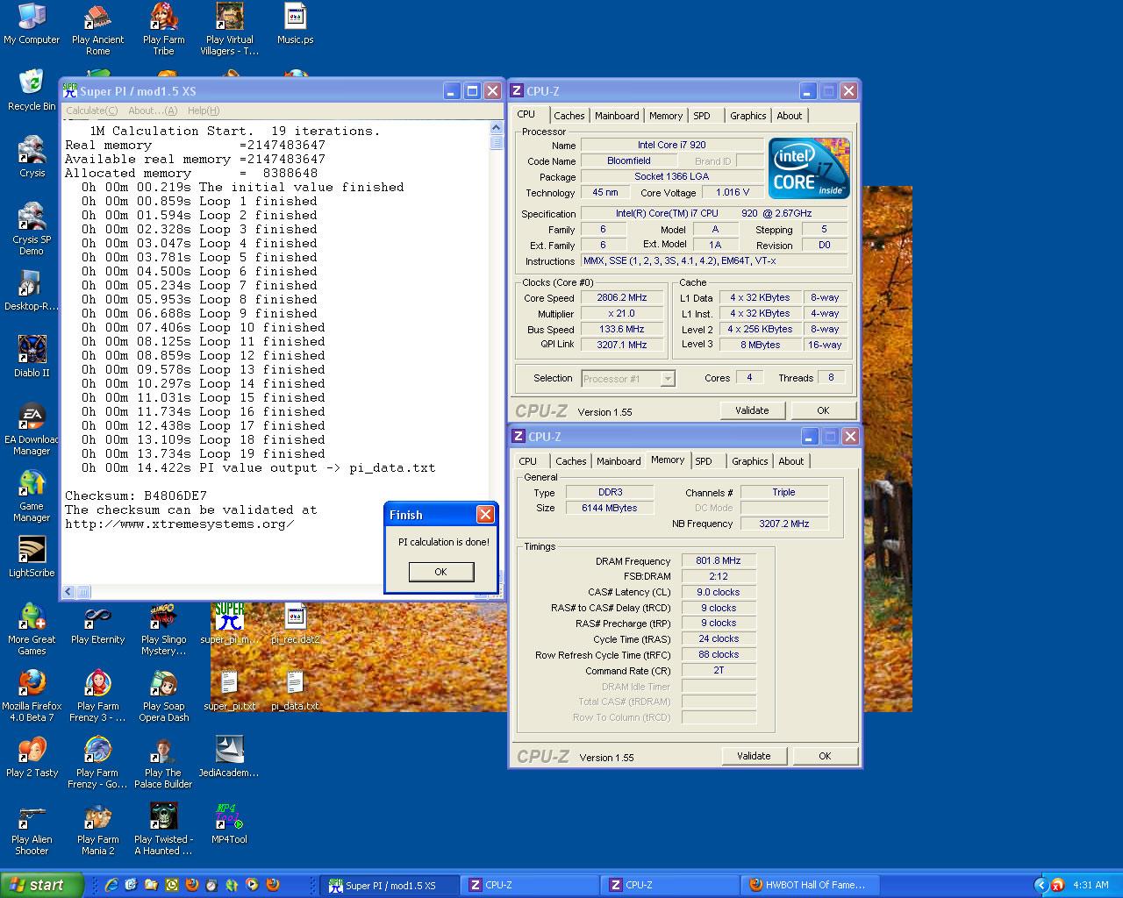The image size is (1123, 898).
Task: Open EA Download Manager icon
Action: pyautogui.click(x=32, y=430)
